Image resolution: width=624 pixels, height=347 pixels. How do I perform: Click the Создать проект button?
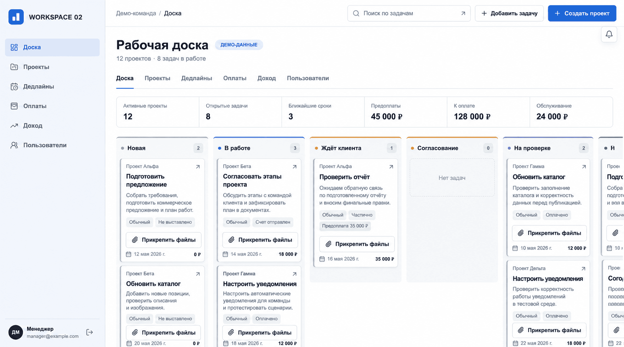[582, 13]
